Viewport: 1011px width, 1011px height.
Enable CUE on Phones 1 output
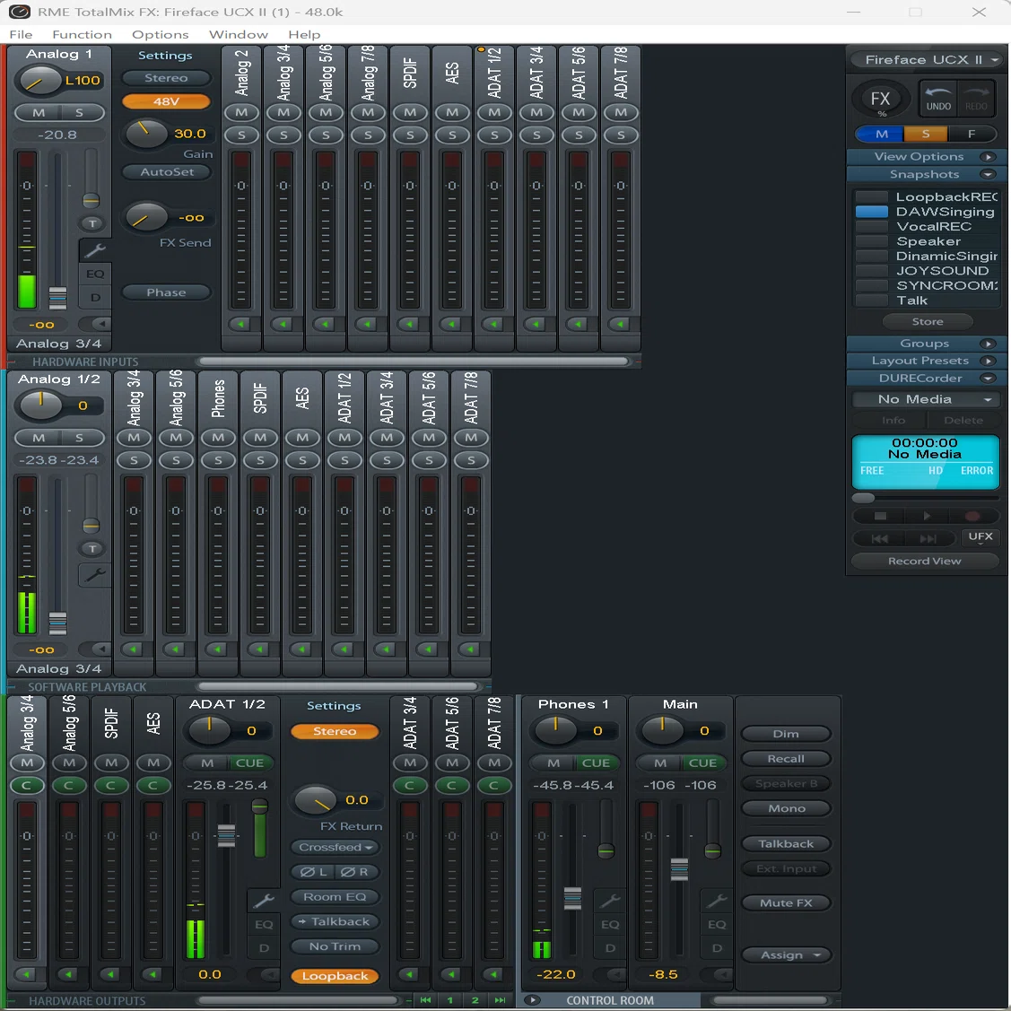point(596,763)
